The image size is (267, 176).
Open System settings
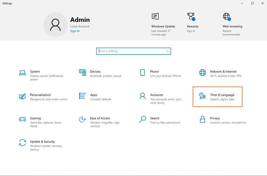(35, 74)
